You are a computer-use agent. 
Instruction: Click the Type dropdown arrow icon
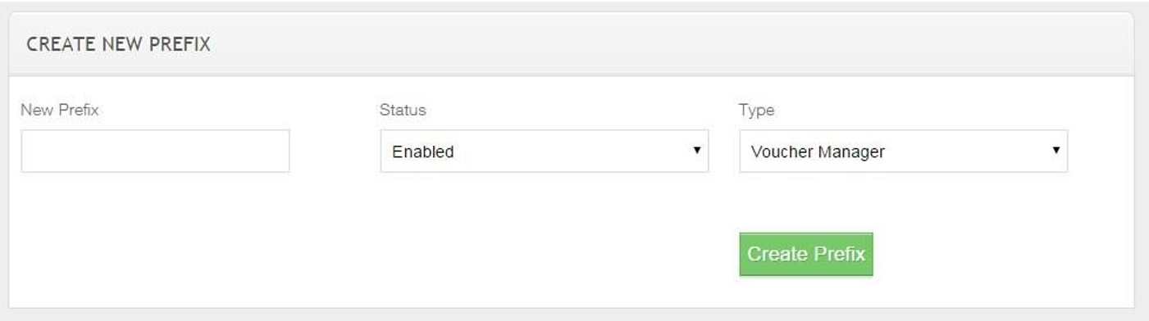(x=1056, y=151)
